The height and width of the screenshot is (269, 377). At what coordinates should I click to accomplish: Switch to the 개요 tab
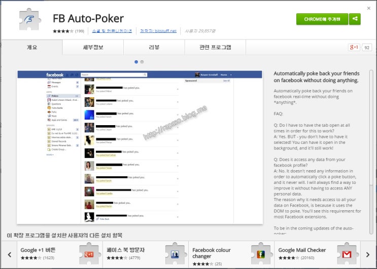click(x=32, y=47)
